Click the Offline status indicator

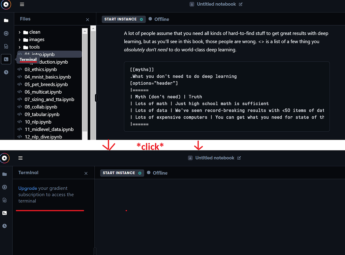click(159, 19)
